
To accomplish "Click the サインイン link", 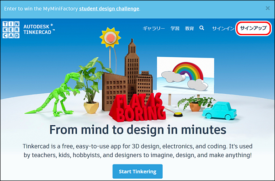I will tap(223, 28).
